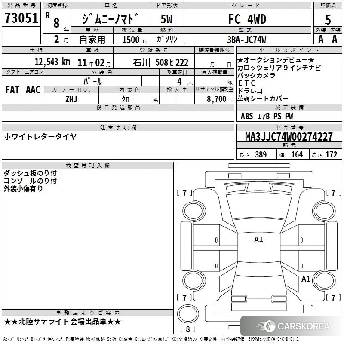Click the inspection expiry 11年02月
Viewport: 344px width, 344px height.
tap(94, 63)
